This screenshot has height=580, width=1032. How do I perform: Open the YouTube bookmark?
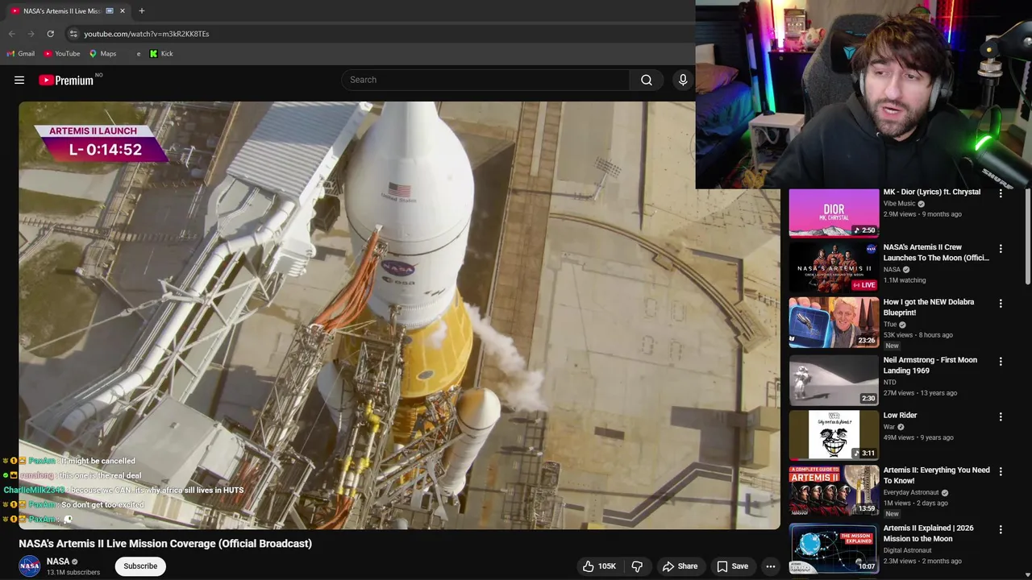[x=62, y=54]
